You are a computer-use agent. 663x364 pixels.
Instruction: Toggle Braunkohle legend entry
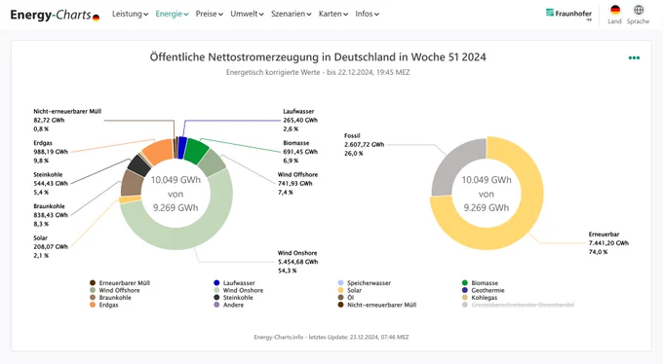110,297
